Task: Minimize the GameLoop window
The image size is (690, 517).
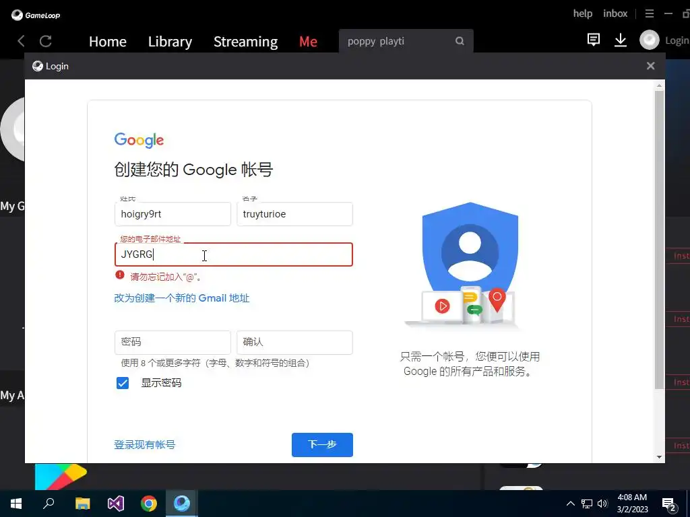Action: pyautogui.click(x=668, y=13)
